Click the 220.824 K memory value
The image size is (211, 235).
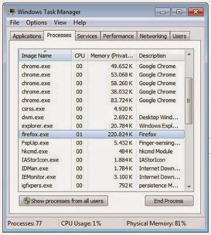pyautogui.click(x=120, y=135)
